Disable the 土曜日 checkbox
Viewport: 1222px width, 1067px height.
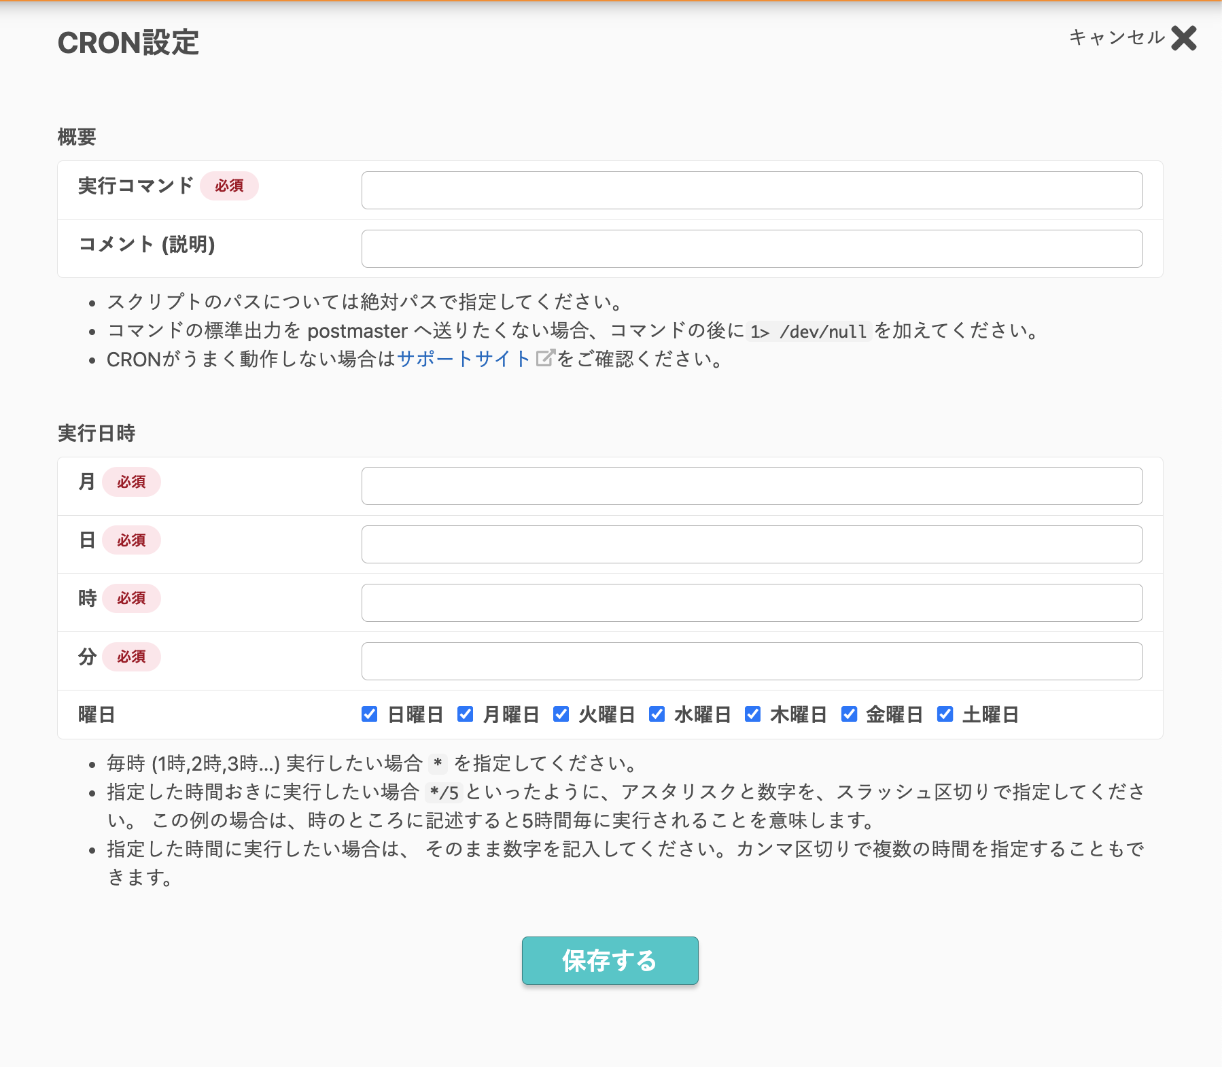[945, 714]
